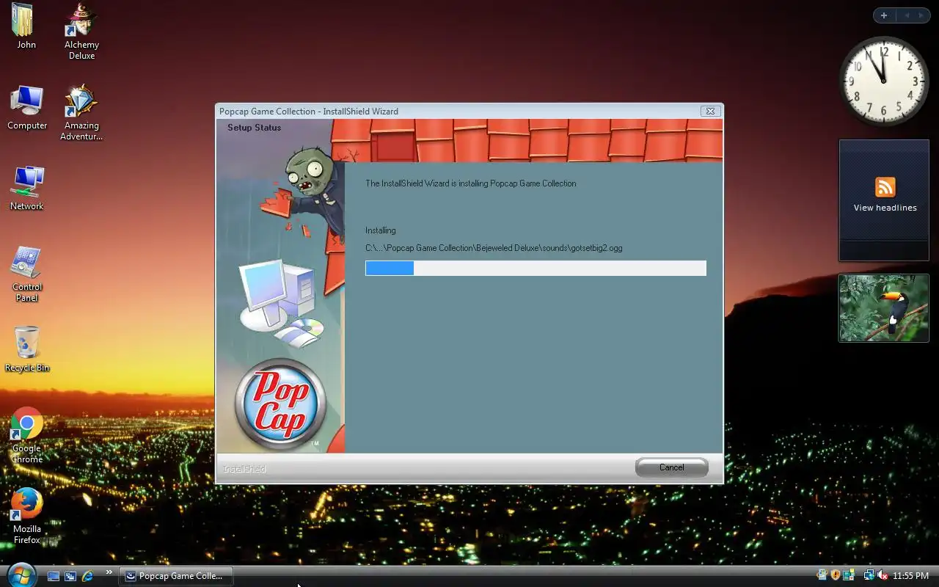
Task: Click the muted volume tray icon
Action: point(883,575)
